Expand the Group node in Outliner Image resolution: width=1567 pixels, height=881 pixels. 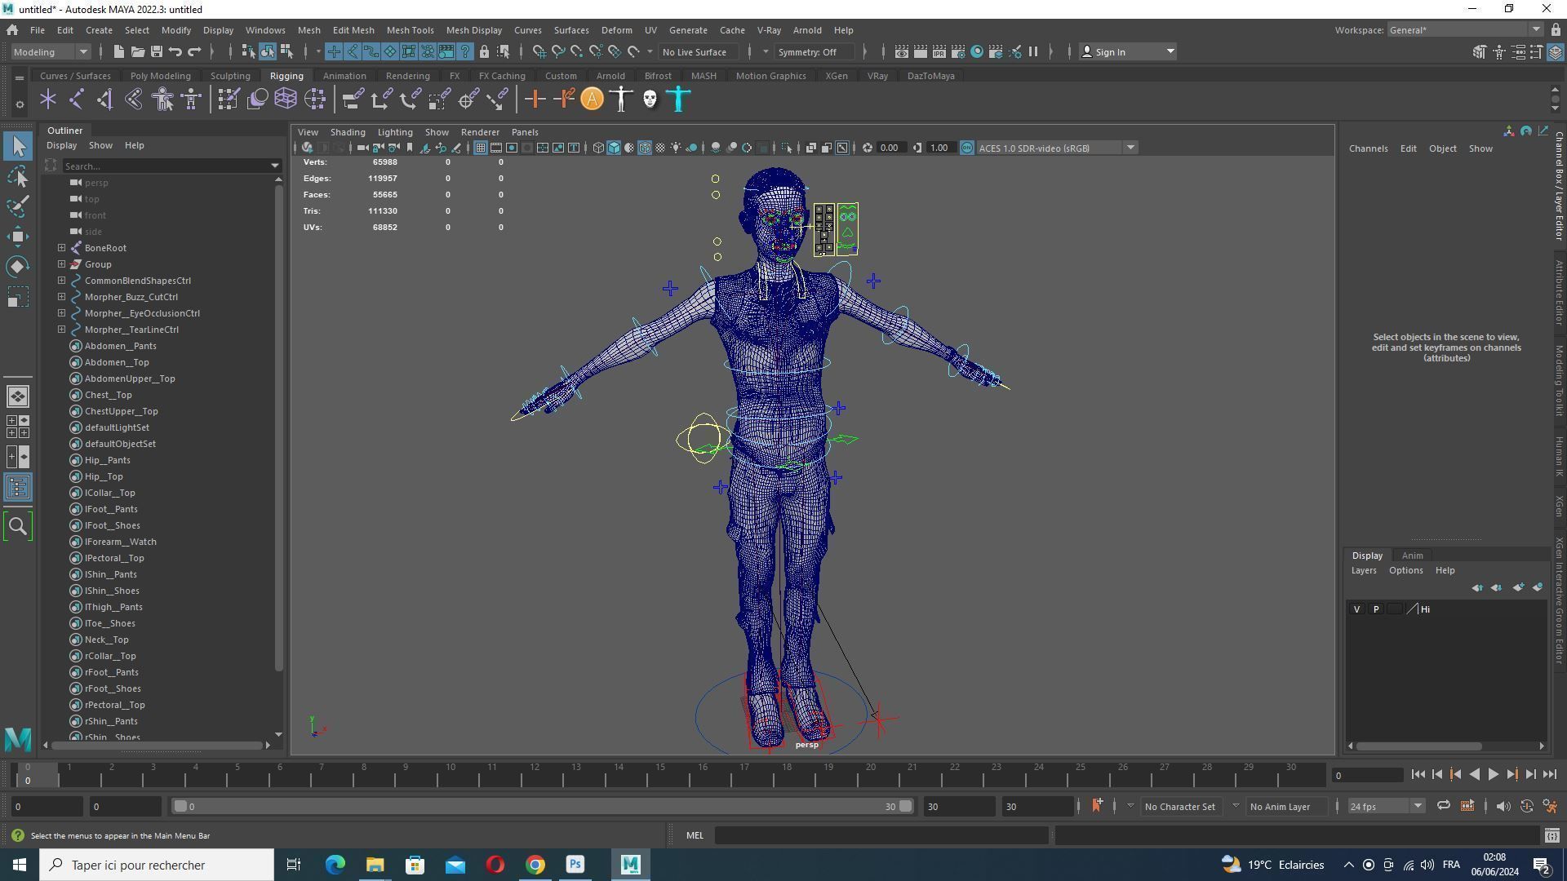[62, 264]
